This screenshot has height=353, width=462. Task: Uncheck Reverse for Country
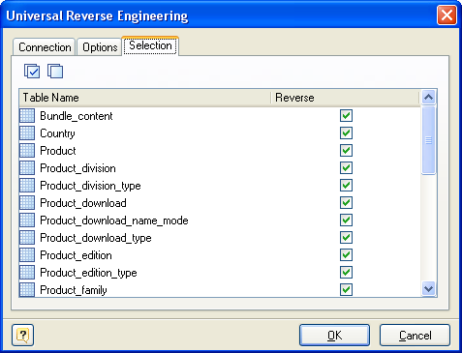click(346, 133)
